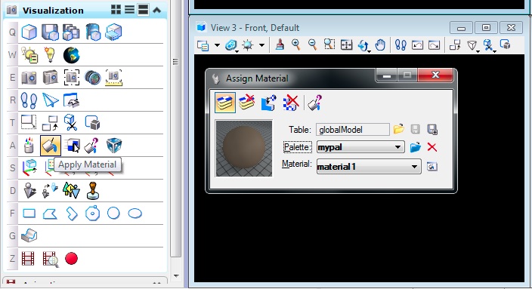Switch Visualization panel to panel layout

[x=143, y=10]
